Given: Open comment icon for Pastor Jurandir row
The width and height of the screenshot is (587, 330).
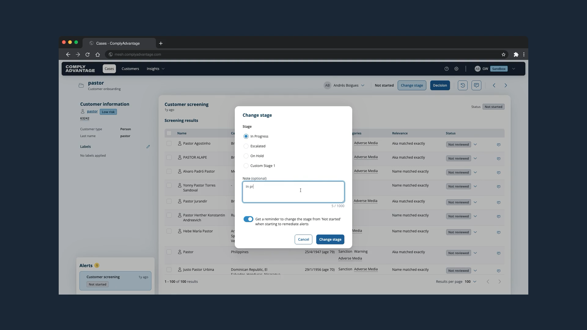Looking at the screenshot, I should click(499, 203).
